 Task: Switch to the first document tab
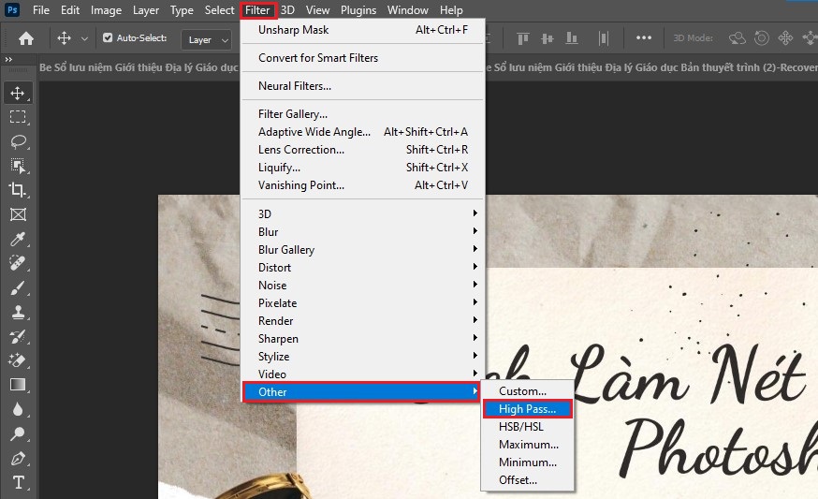coord(139,67)
